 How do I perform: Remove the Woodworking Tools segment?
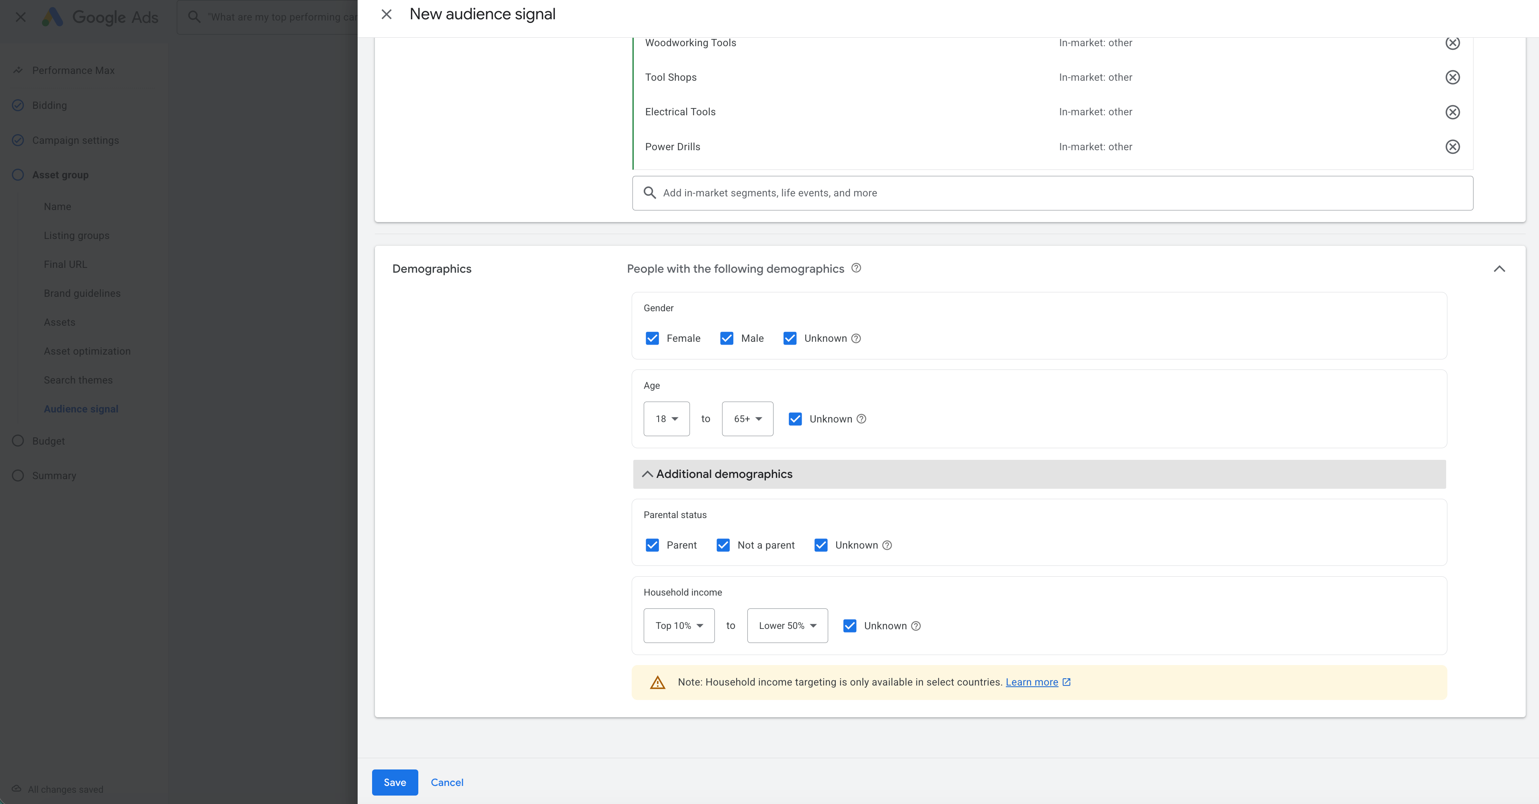point(1452,43)
